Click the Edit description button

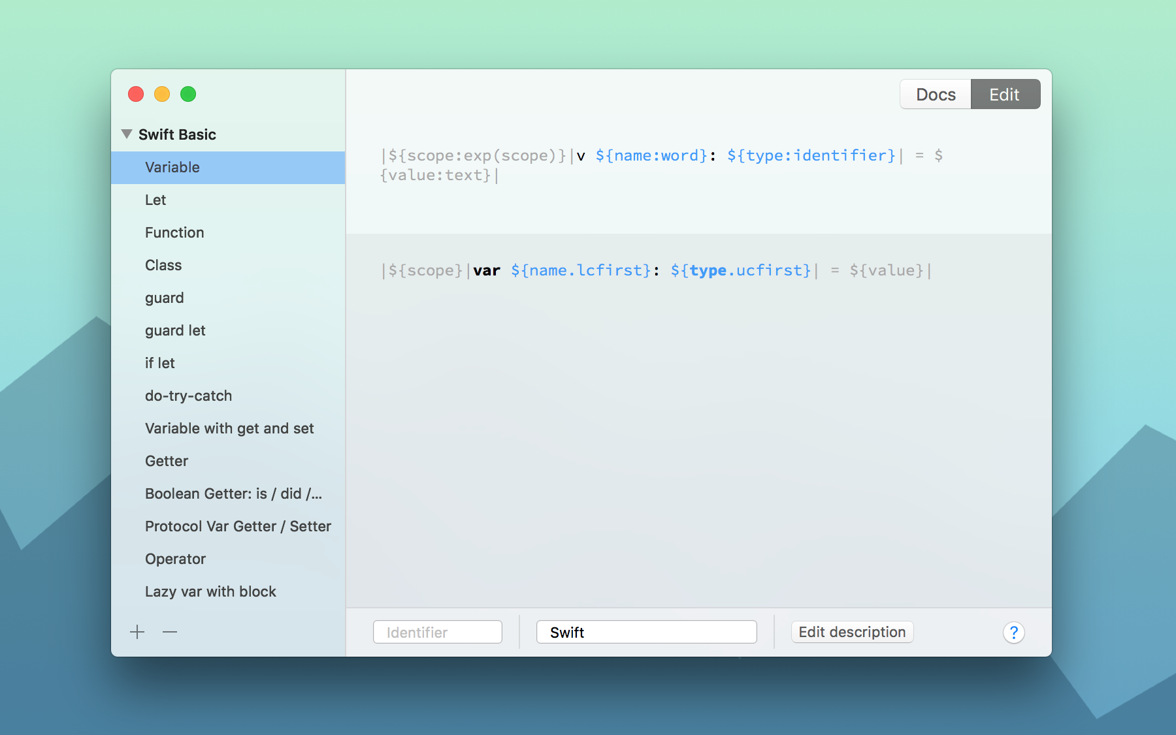852,632
